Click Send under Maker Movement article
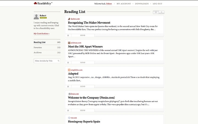 click(83, 35)
